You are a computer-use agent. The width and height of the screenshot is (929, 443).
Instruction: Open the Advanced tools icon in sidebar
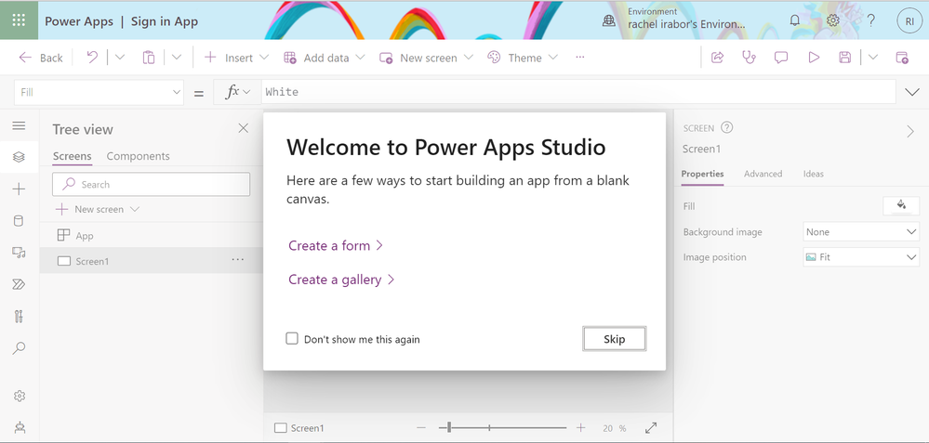(x=19, y=317)
